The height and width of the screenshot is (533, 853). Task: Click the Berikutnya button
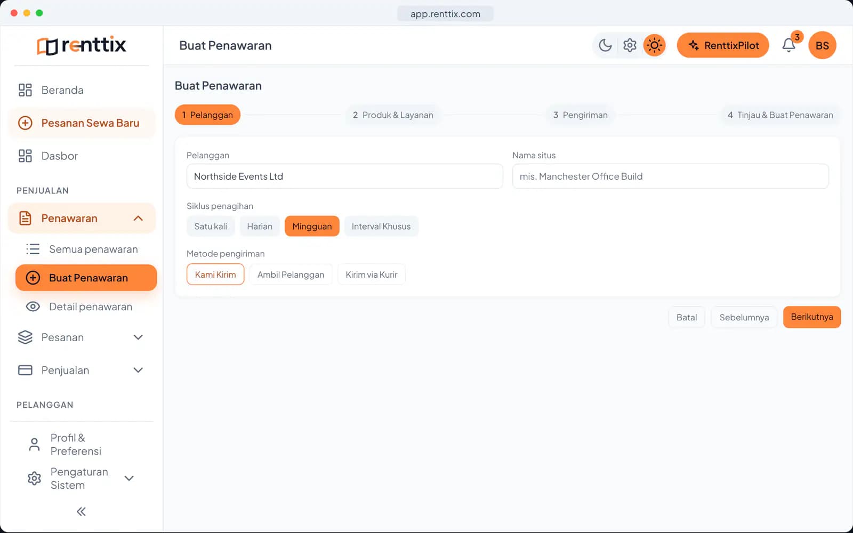pos(811,317)
